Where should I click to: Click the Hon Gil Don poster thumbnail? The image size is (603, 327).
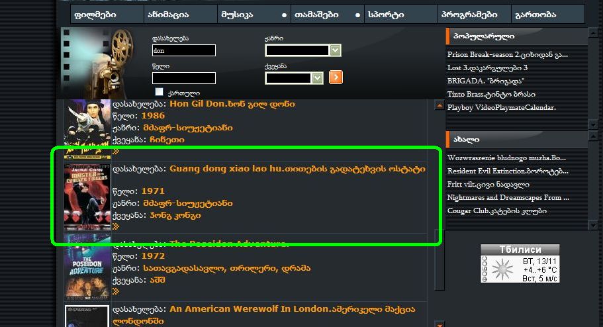pyautogui.click(x=87, y=129)
